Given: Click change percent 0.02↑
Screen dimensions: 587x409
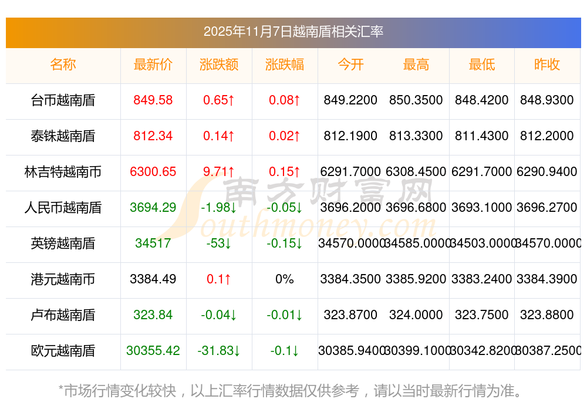Looking at the screenshot, I should pyautogui.click(x=285, y=136).
